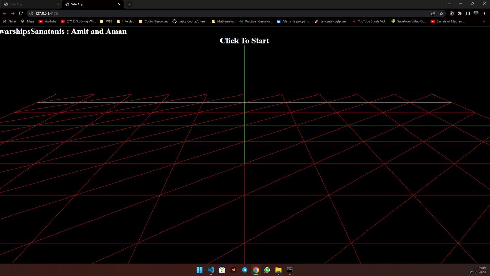
Task: Open the terminal window from taskbar
Action: point(290,270)
